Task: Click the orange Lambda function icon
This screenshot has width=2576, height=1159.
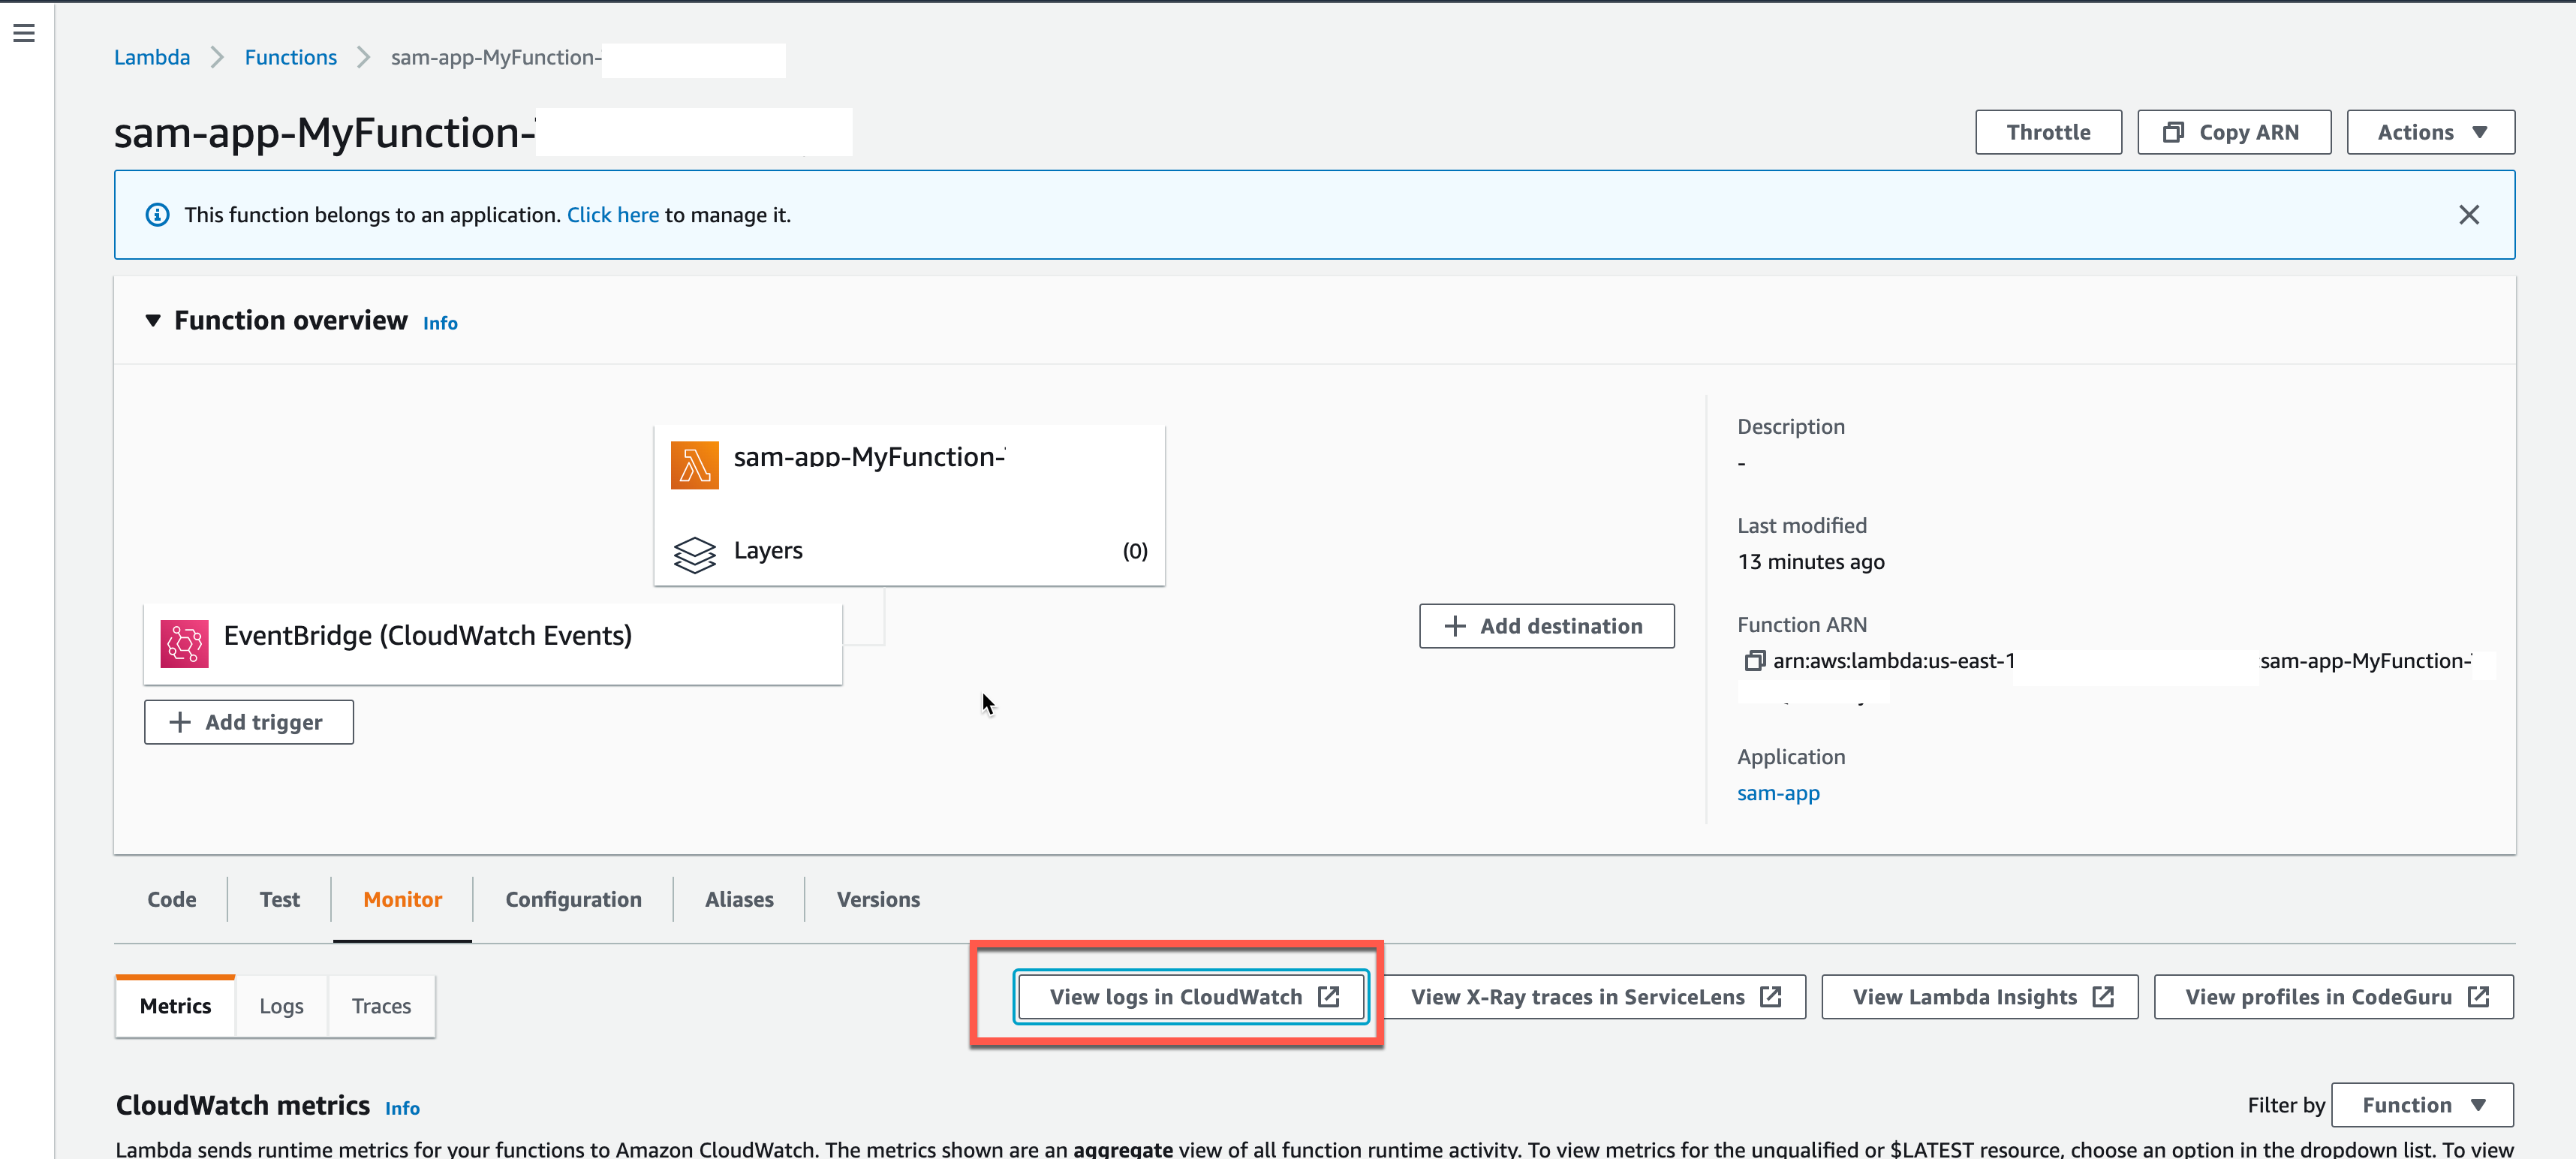Action: pos(694,465)
